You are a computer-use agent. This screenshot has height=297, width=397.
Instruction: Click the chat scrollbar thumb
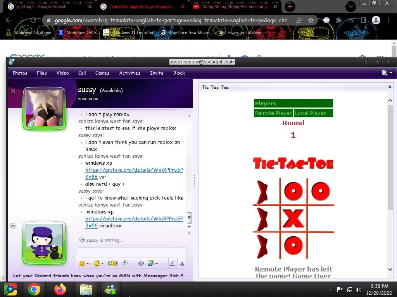click(189, 218)
